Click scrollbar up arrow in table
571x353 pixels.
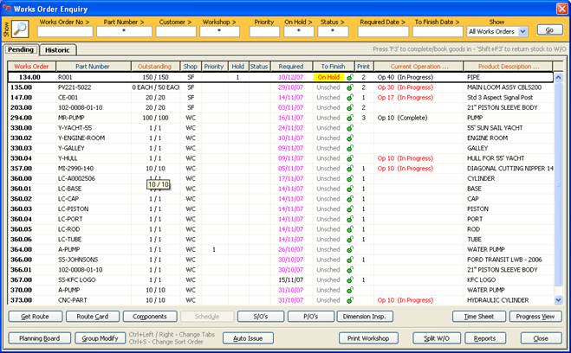pos(558,77)
